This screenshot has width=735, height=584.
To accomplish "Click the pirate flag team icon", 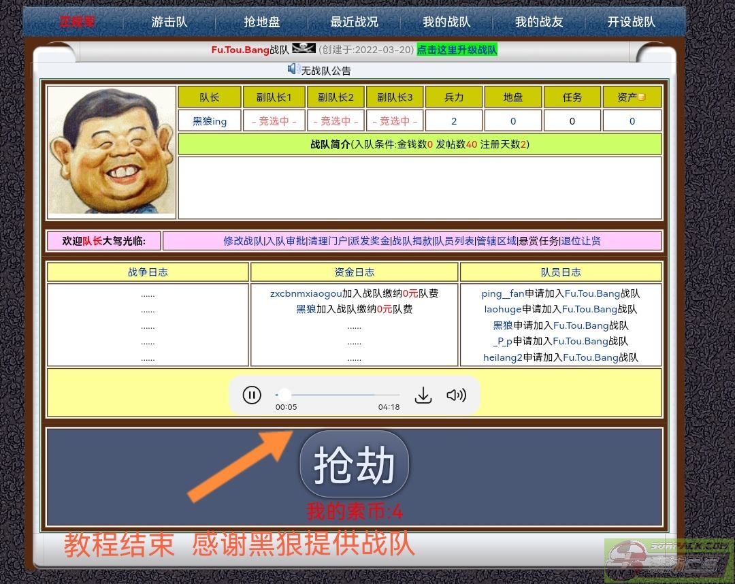I will tap(304, 49).
